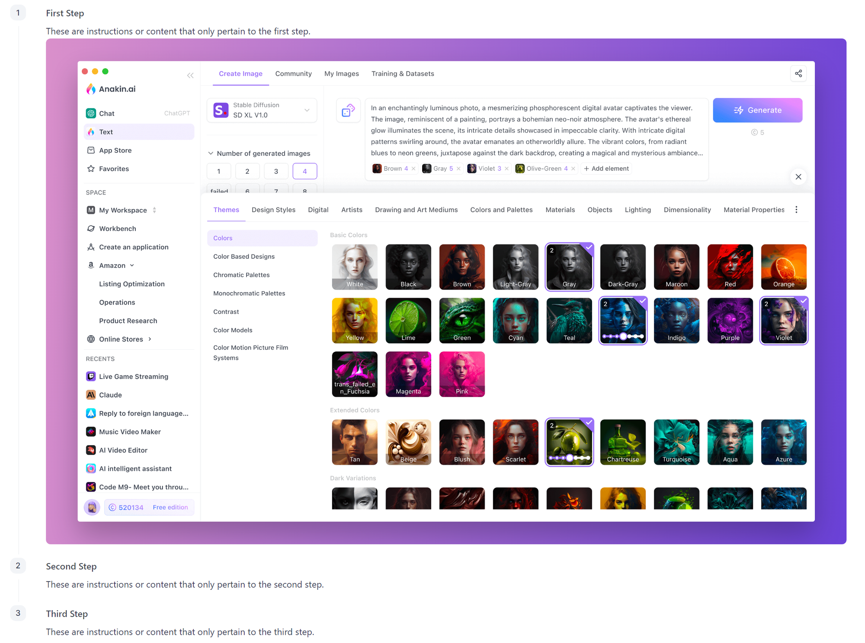The height and width of the screenshot is (643, 865).
Task: Remove the Gray element tag
Action: 458,169
